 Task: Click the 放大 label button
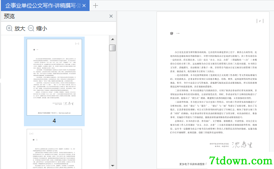[20, 28]
